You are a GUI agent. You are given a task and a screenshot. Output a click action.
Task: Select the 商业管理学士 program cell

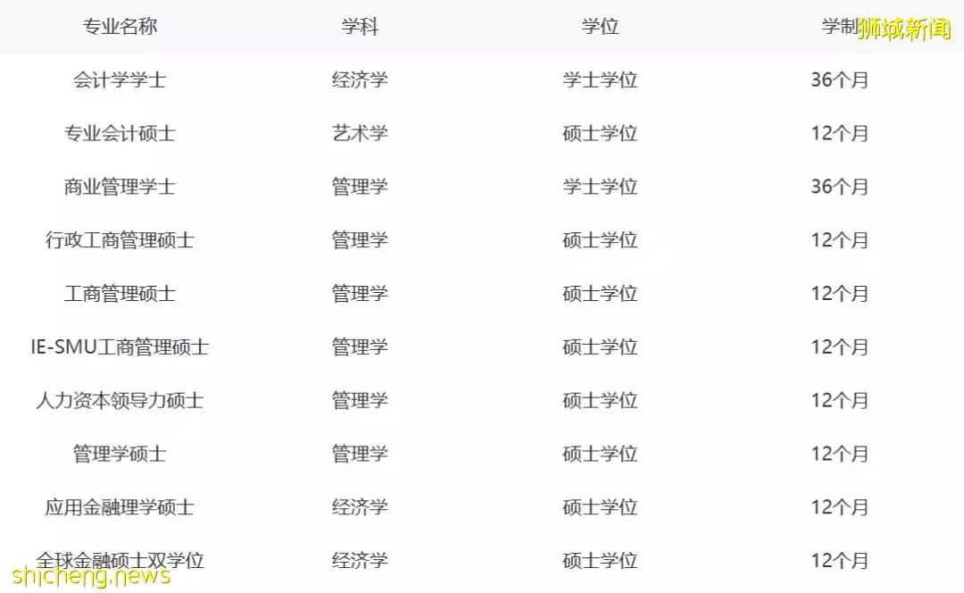coord(120,187)
